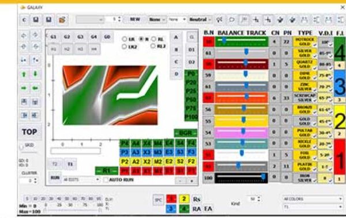Click the Knd value stepper arrows
The image size is (346, 218).
pos(258,199)
